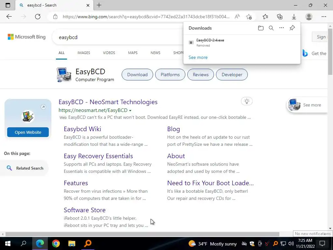Click the Download pill button
The image size is (333, 250).
[137, 75]
